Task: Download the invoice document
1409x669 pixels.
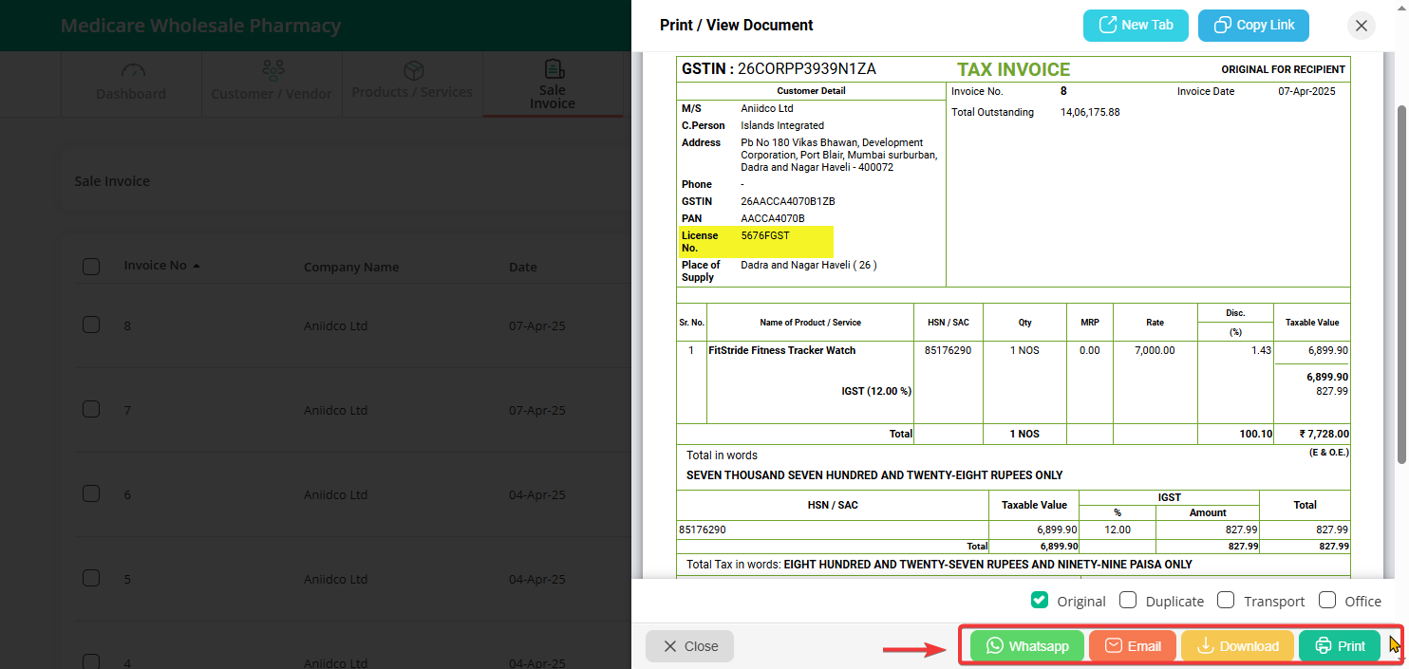Action: coord(1237,646)
